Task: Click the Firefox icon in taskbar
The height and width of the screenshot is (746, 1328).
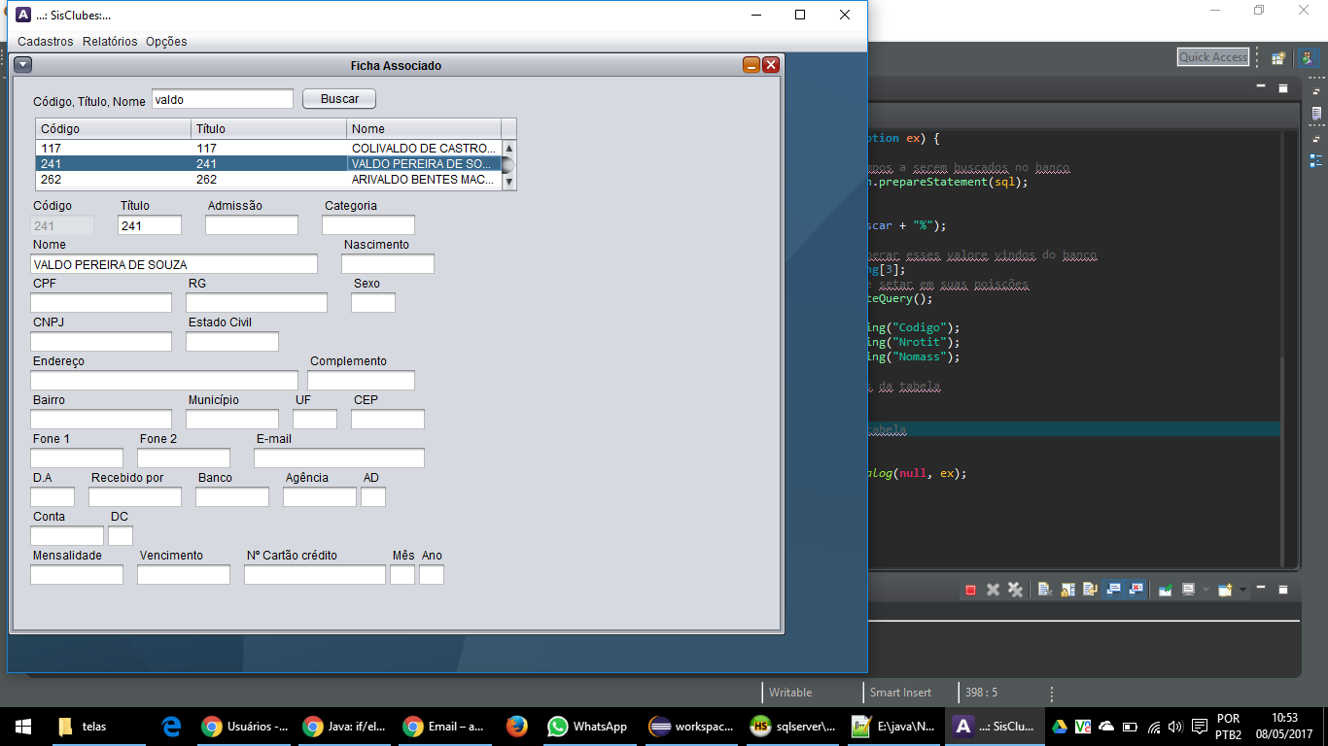Action: pos(516,726)
